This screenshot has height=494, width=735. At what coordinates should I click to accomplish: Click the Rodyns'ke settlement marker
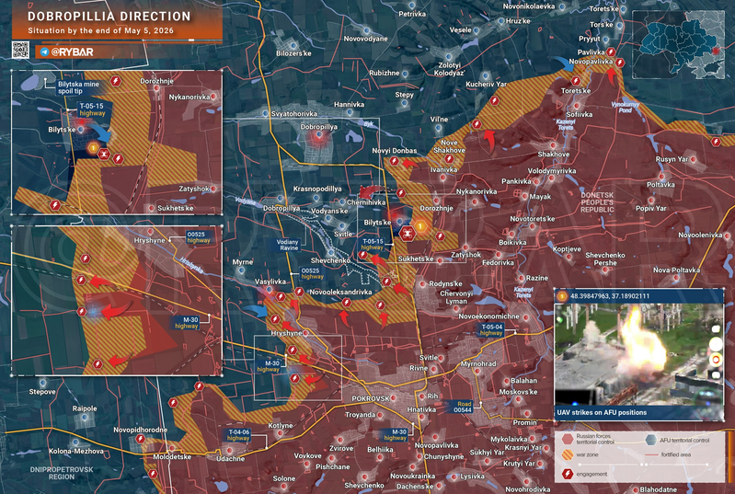(422, 284)
